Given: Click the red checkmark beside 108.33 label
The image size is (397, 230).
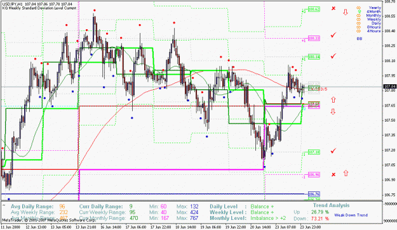Looking at the screenshot, I should click(333, 35).
